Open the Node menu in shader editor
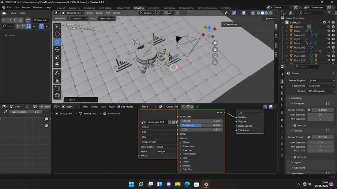Image resolution: width=337 pixels, height=189 pixels. point(112,107)
